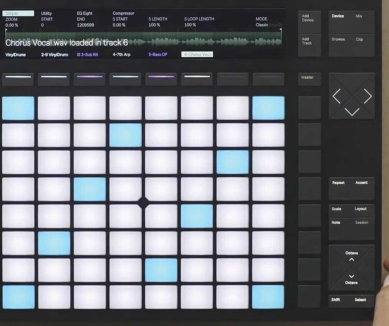
Task: Toggle the Repeat button
Action: click(338, 183)
